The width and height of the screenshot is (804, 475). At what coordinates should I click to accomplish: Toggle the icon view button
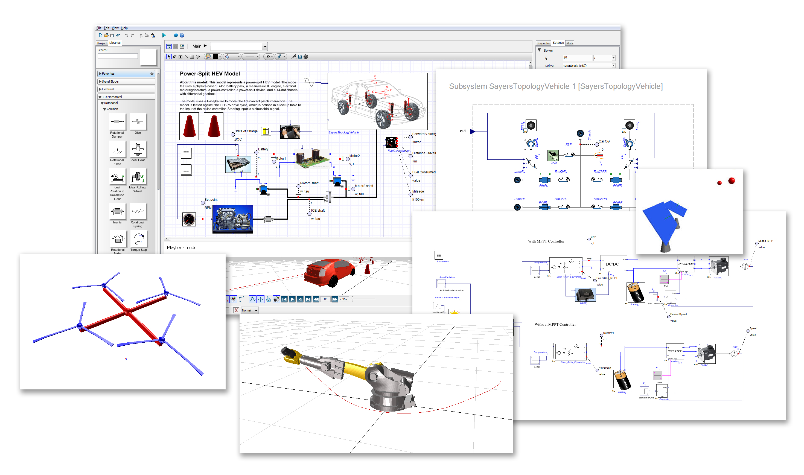(176, 46)
